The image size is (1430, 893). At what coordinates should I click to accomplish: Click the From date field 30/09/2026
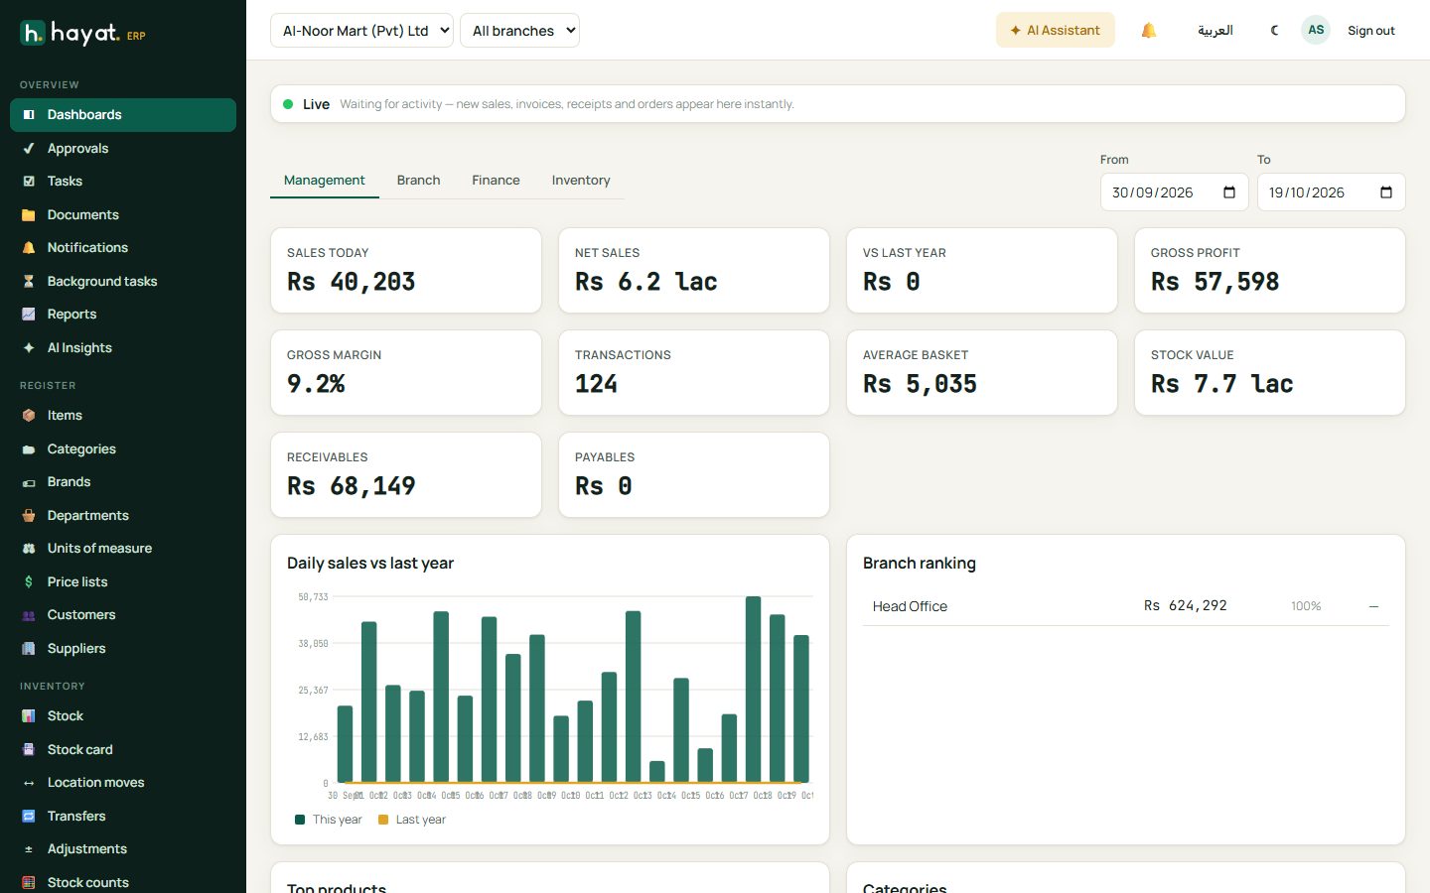point(1175,192)
